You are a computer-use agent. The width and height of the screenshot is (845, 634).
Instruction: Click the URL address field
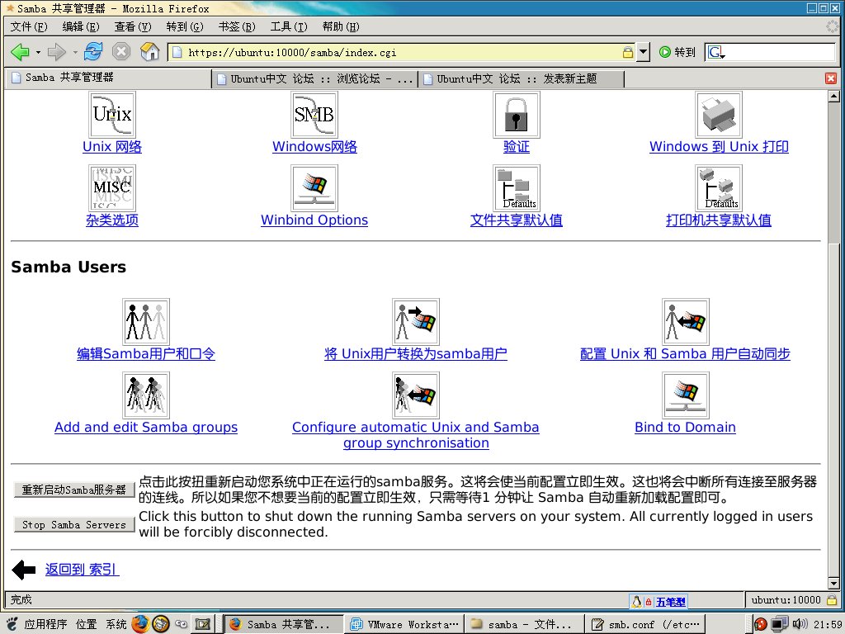pos(402,52)
